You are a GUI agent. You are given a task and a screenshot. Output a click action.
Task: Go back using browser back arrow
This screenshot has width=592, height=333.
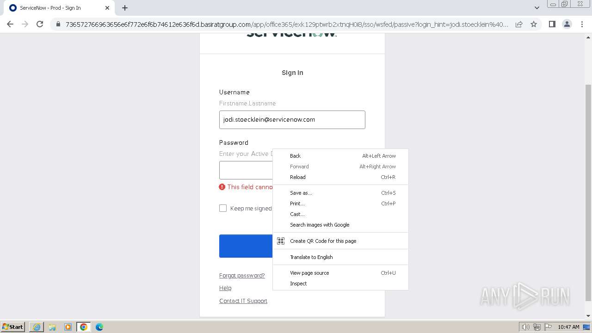pyautogui.click(x=10, y=24)
